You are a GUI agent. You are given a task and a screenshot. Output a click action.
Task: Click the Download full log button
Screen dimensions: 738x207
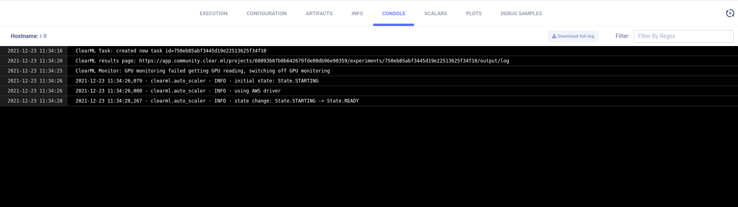573,36
